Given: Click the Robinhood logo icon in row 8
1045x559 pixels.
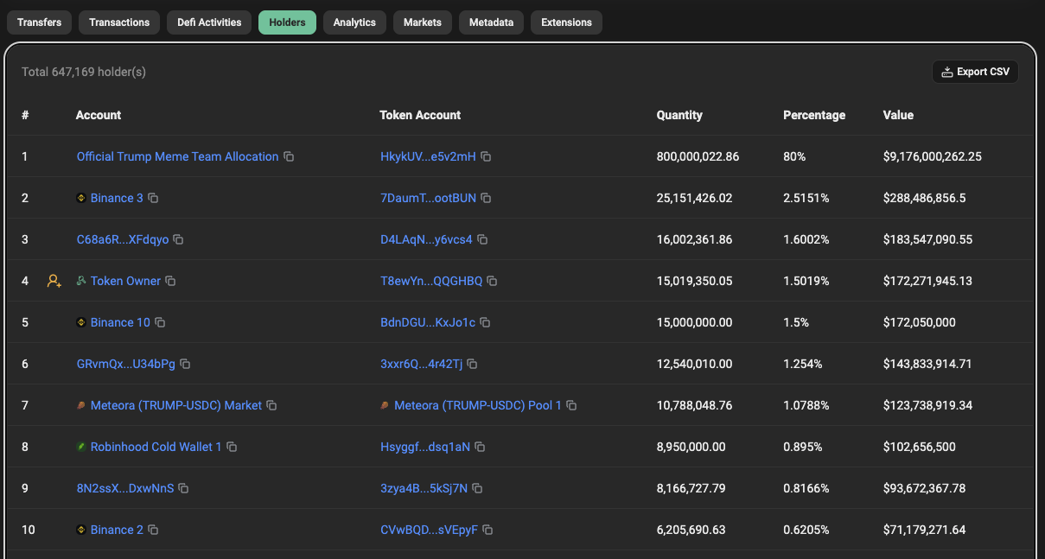Looking at the screenshot, I should [81, 447].
